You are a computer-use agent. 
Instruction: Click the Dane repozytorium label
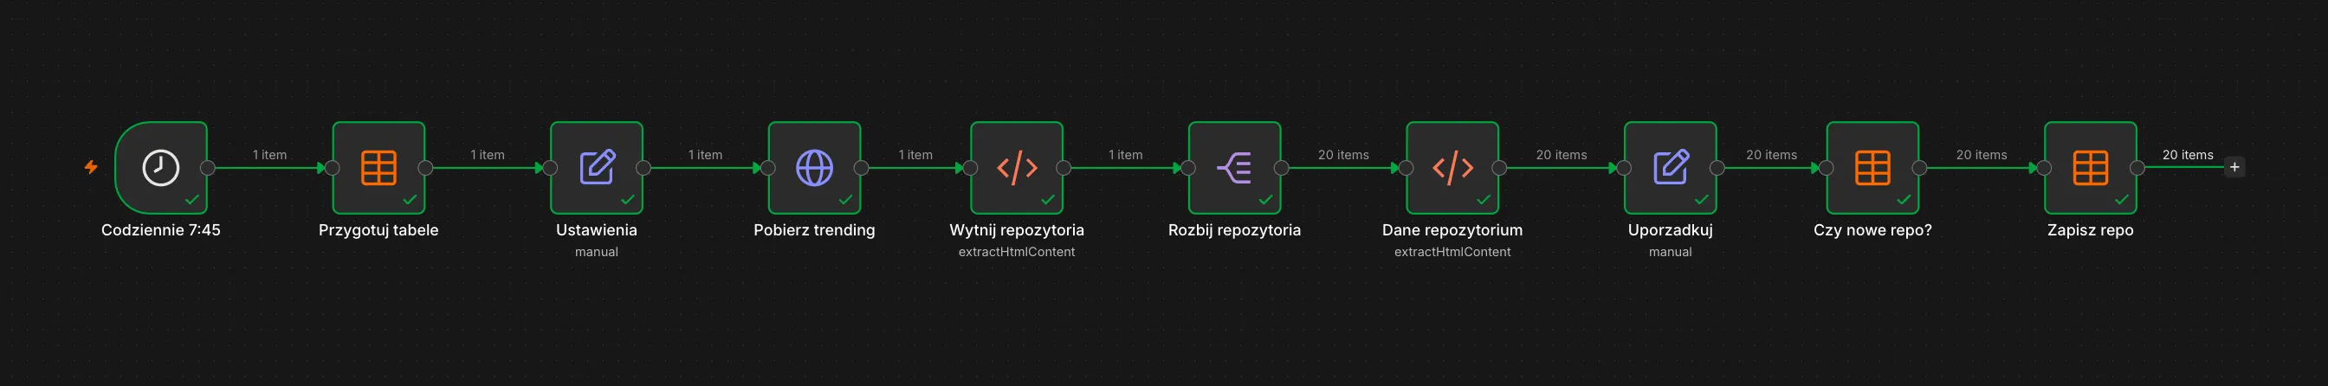point(1452,229)
